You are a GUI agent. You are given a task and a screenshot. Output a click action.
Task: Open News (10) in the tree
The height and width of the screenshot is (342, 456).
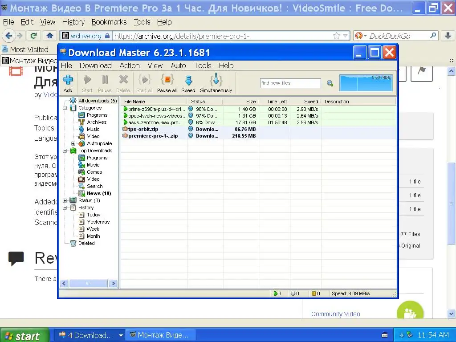coord(98,193)
